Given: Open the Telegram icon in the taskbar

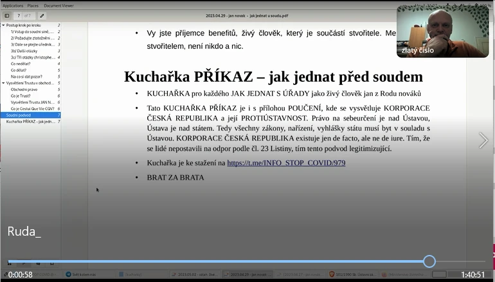Looking at the screenshot, I should click(68, 275).
